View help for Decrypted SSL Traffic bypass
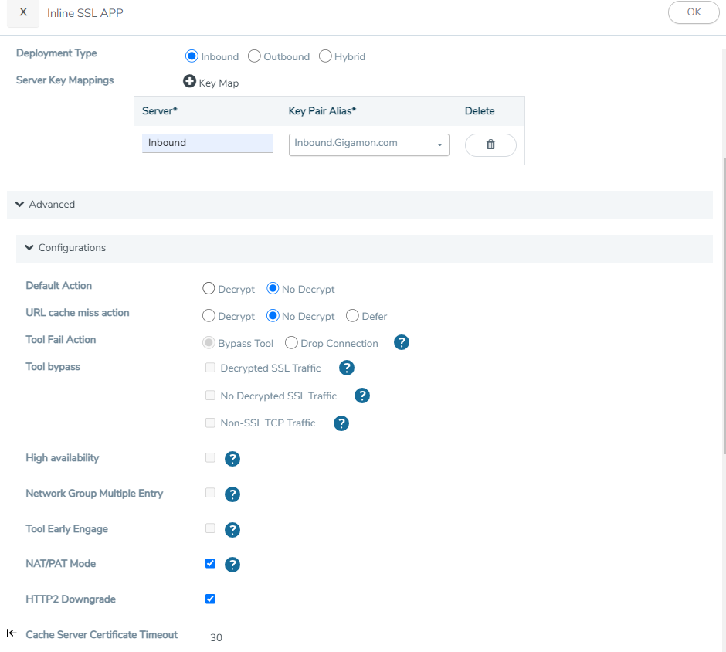Image resolution: width=726 pixels, height=652 pixels. (346, 368)
